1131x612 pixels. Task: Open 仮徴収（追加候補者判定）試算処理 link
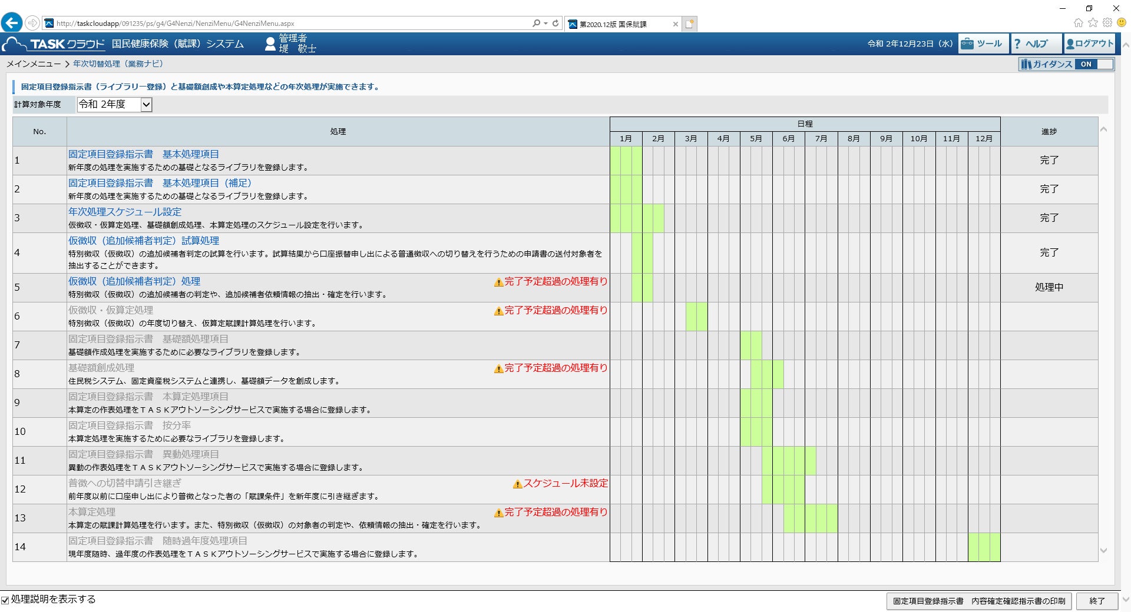coord(144,241)
